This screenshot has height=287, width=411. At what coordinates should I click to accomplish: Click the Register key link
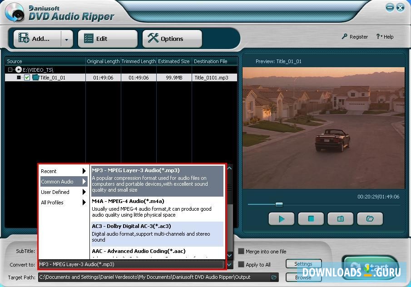tap(355, 37)
